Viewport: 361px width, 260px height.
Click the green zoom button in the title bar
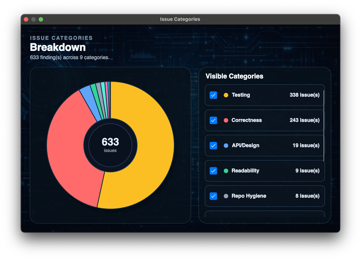[x=41, y=19]
